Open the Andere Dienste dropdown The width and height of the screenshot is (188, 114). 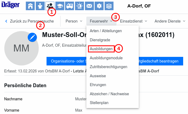170,21
